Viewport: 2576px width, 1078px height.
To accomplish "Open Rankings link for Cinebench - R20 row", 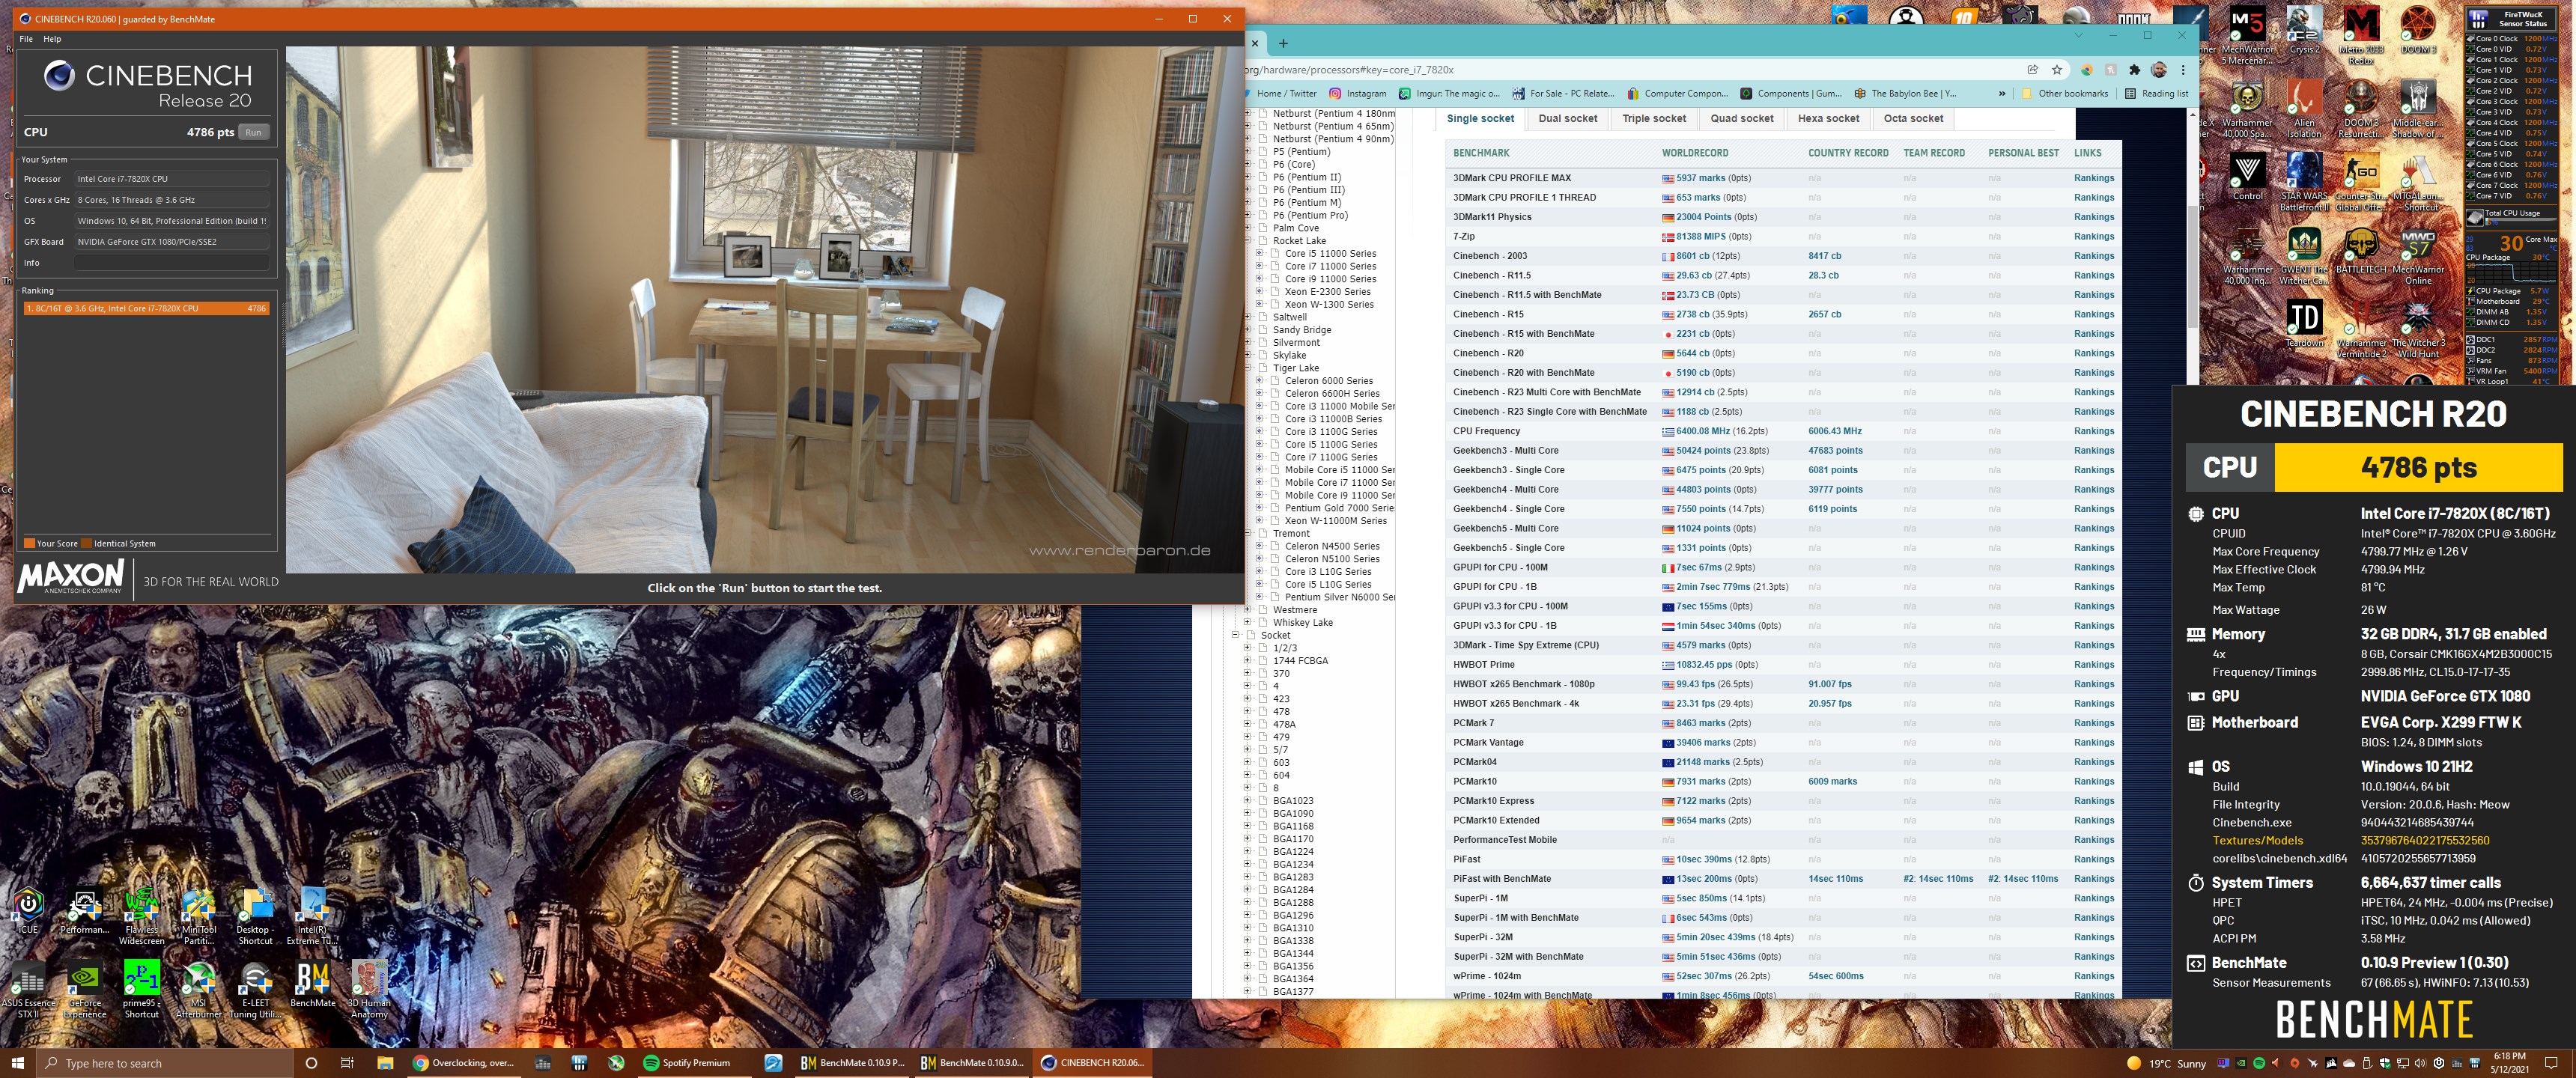I will pos(2093,353).
